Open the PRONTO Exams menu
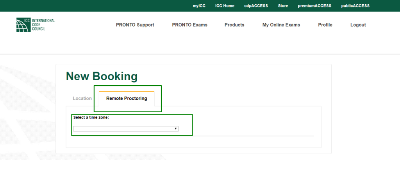The height and width of the screenshot is (169, 400). (x=189, y=25)
